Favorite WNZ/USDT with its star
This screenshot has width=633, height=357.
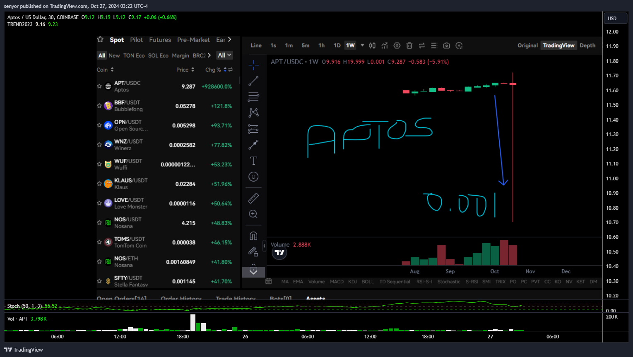(99, 145)
